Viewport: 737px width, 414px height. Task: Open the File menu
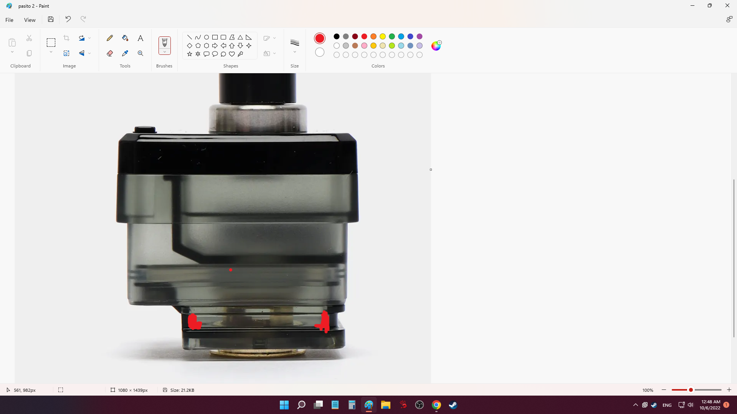[x=9, y=20]
